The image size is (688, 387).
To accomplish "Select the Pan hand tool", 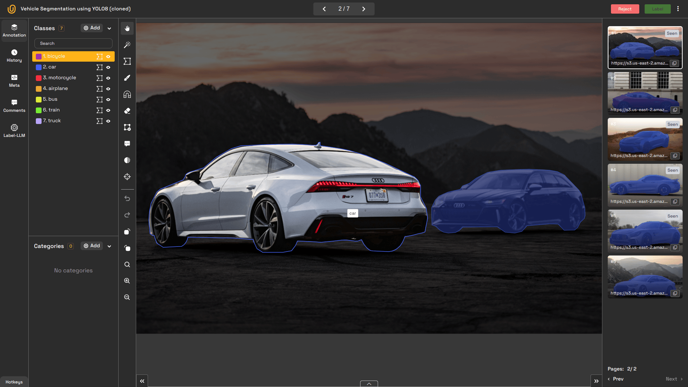I will [127, 28].
